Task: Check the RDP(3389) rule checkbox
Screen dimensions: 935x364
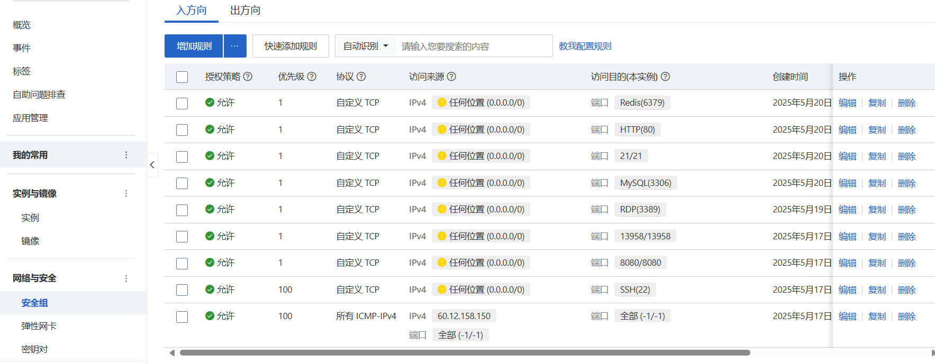Action: [x=182, y=210]
